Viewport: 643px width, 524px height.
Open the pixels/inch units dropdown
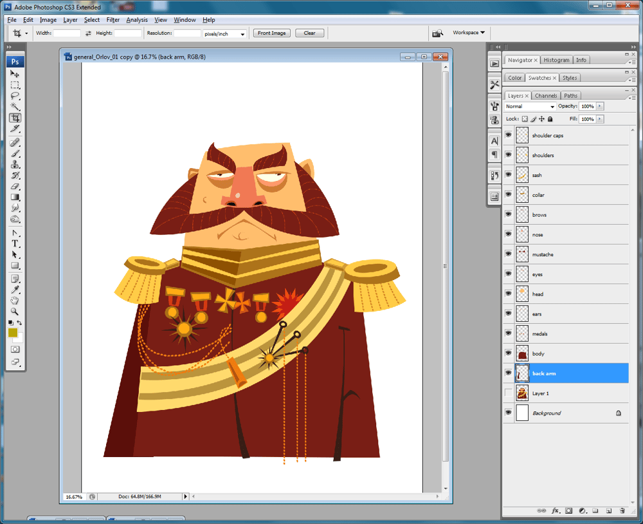[224, 33]
